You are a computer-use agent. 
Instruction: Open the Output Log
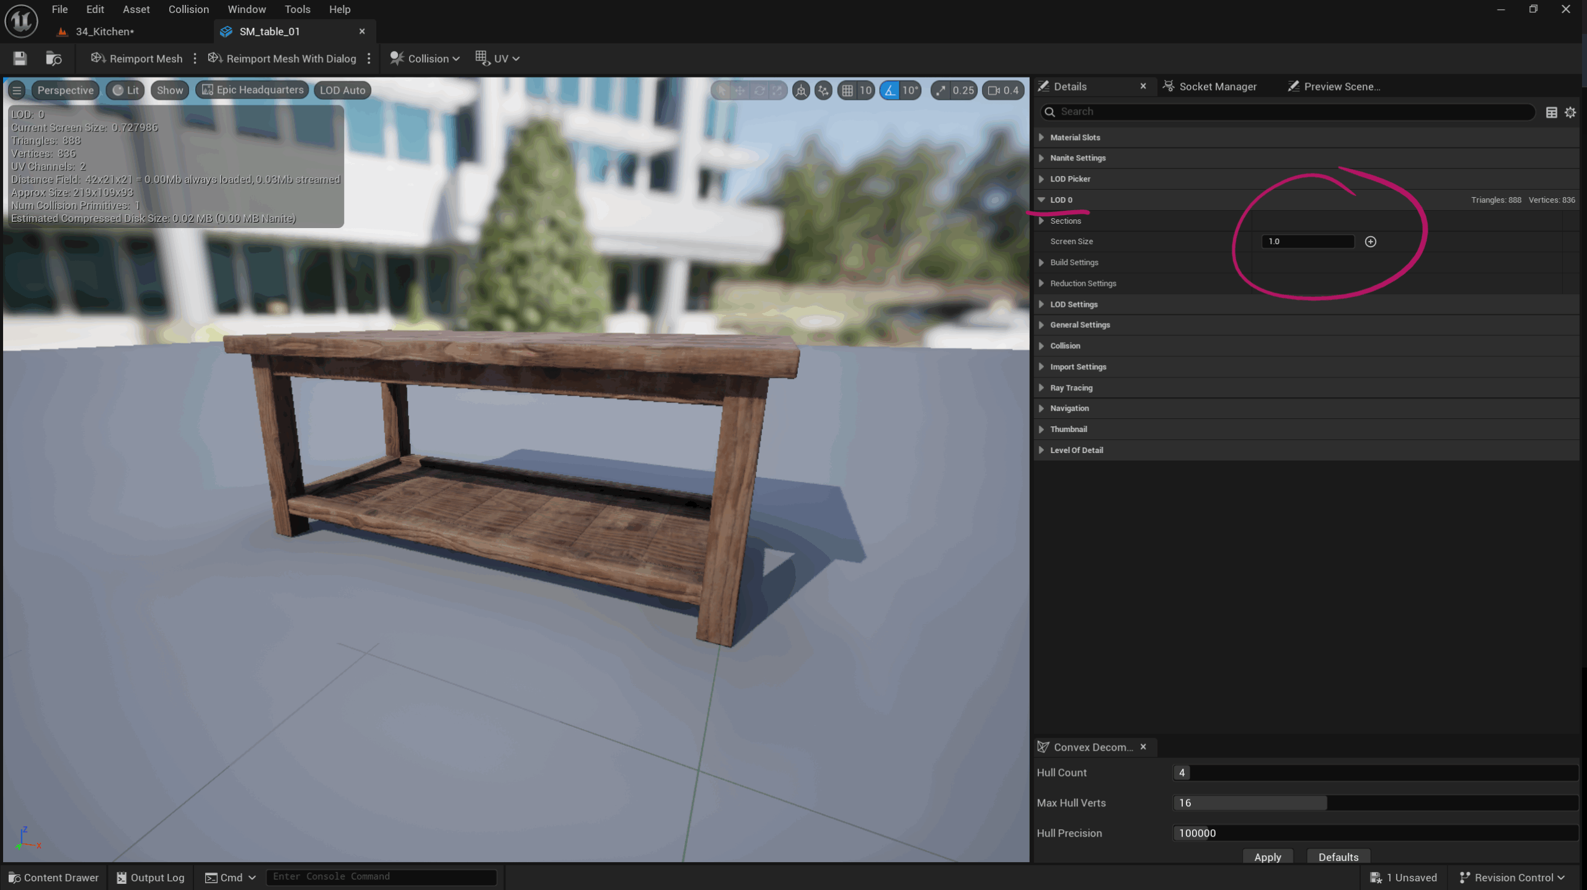151,878
